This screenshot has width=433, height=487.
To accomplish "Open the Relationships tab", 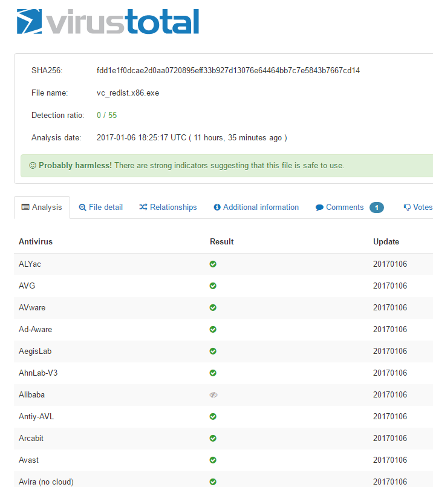I will click(168, 208).
